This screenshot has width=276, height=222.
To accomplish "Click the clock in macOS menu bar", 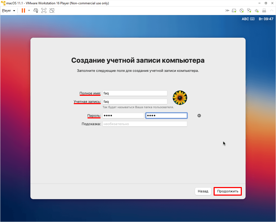I will click(266, 19).
